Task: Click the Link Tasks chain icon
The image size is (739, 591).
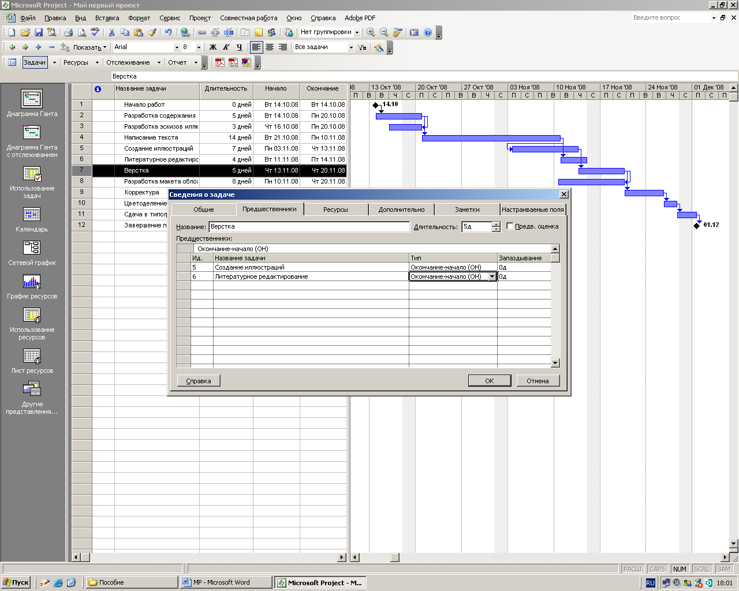Action: click(202, 32)
